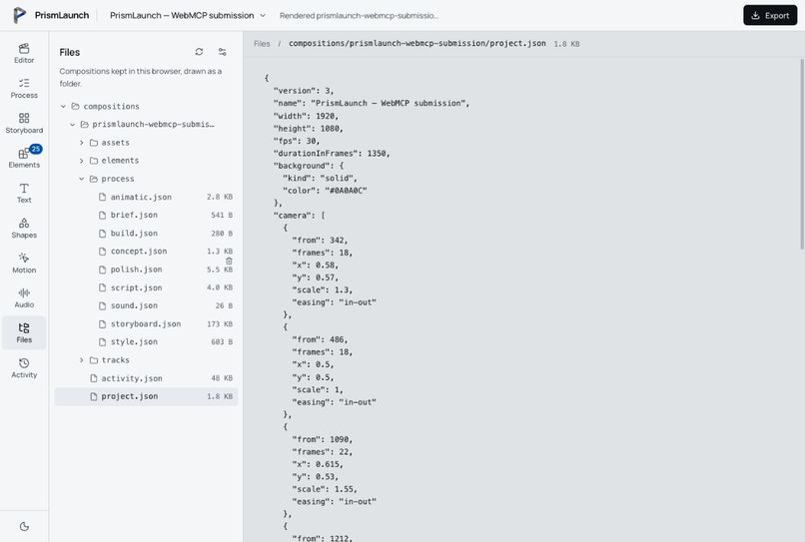Open activity.json file
The width and height of the screenshot is (805, 542).
point(146,378)
